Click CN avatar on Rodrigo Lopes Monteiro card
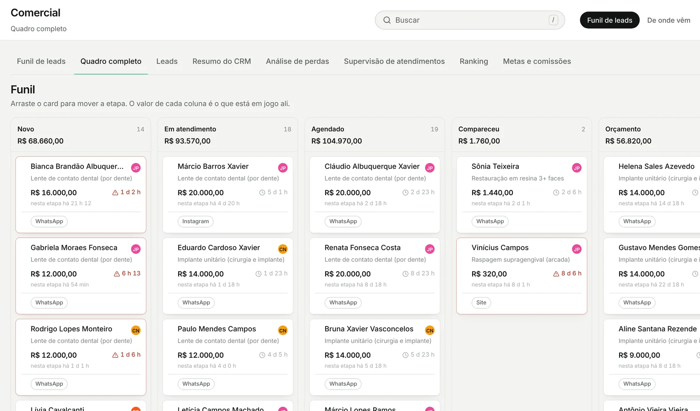This screenshot has width=700, height=411. point(136,330)
